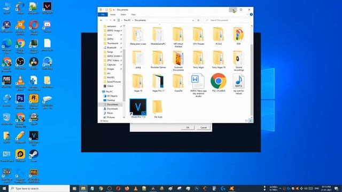
Task: Launch DaVinci Resolve desktop shortcut
Action: click(34, 63)
